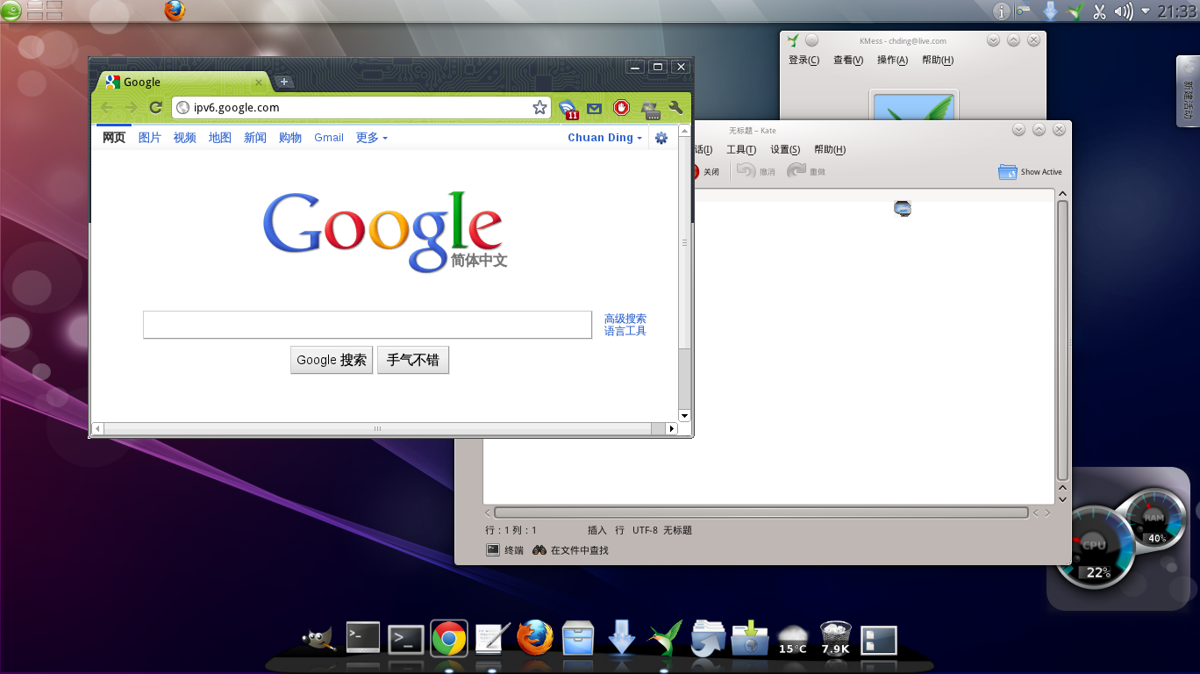
Task: Open Google Chrome from the dock
Action: 449,639
